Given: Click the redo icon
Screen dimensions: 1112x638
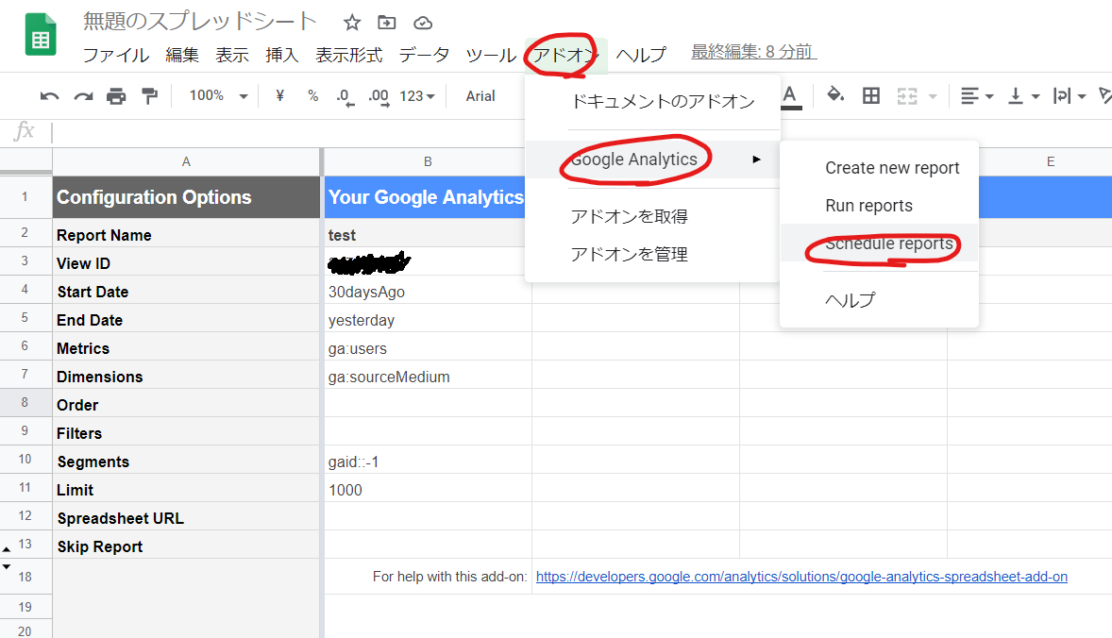Looking at the screenshot, I should click(x=83, y=96).
